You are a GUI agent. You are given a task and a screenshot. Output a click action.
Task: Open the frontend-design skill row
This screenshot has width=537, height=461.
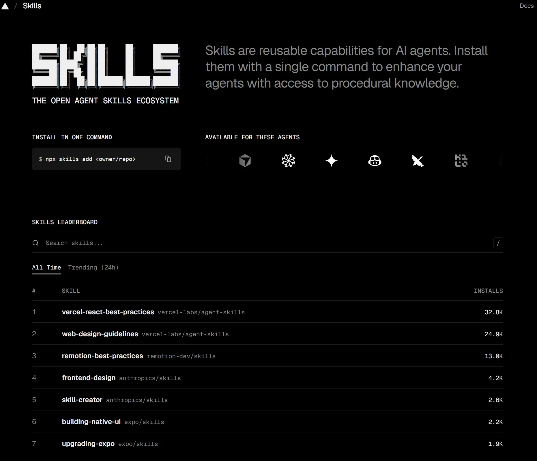tap(89, 378)
